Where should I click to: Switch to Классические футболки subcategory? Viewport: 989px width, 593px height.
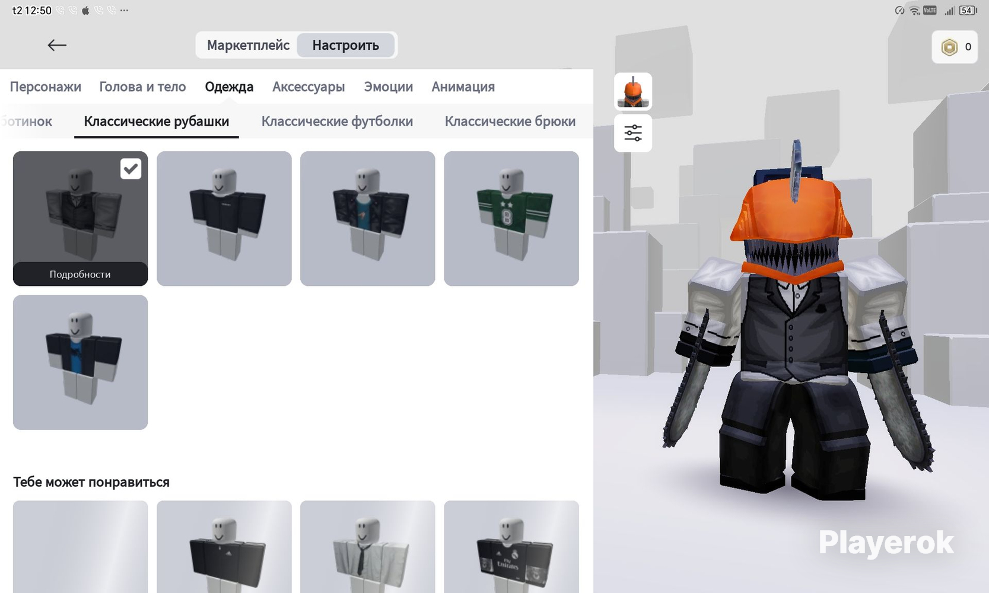[x=337, y=122]
